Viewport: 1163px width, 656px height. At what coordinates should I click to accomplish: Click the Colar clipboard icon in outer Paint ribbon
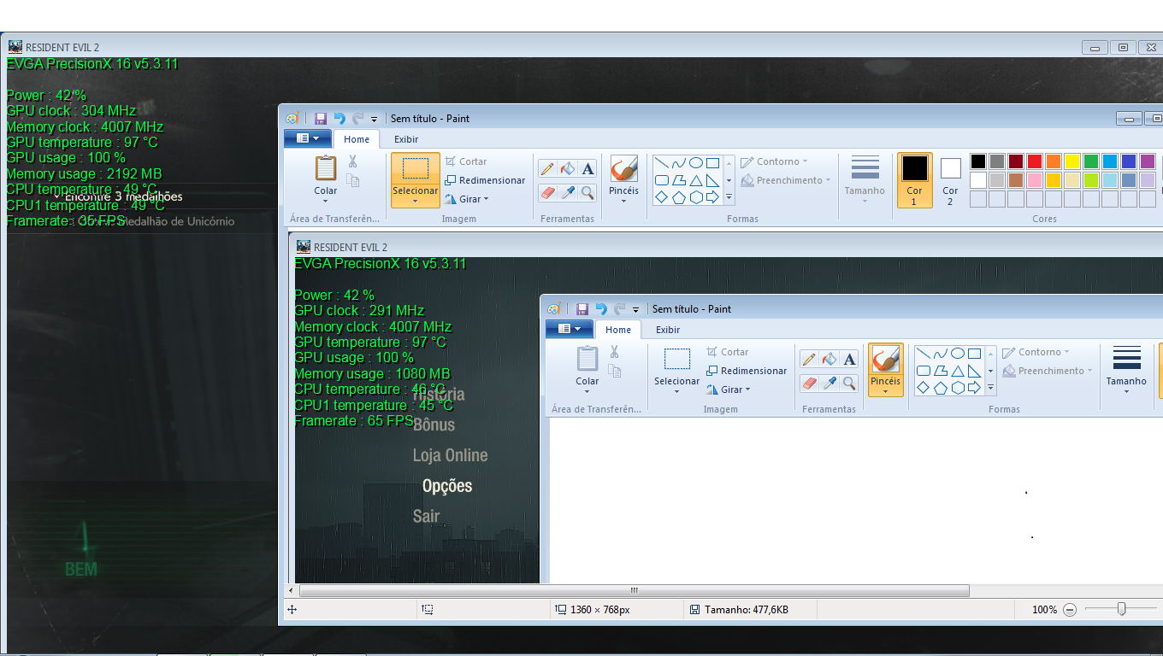326,168
